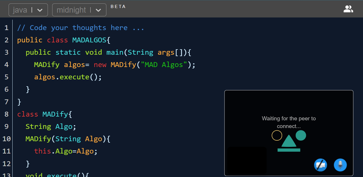This screenshot has height=177, width=363.
Task: Toggle the camera off icon
Action: coord(320,165)
